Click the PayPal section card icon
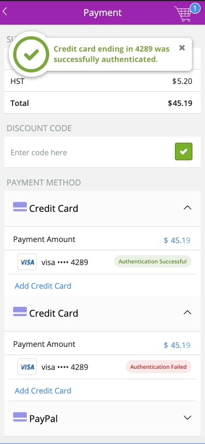Viewport: 205px width, 444px height. coord(20,417)
